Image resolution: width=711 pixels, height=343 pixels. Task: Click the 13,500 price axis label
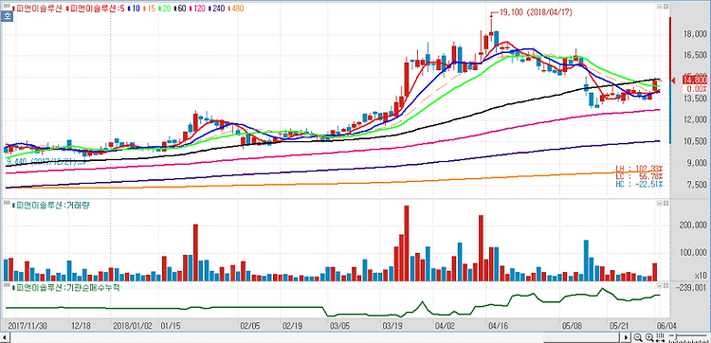694,99
